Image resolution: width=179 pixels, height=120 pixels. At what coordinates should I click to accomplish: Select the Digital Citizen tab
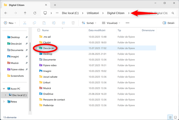tap(25, 5)
